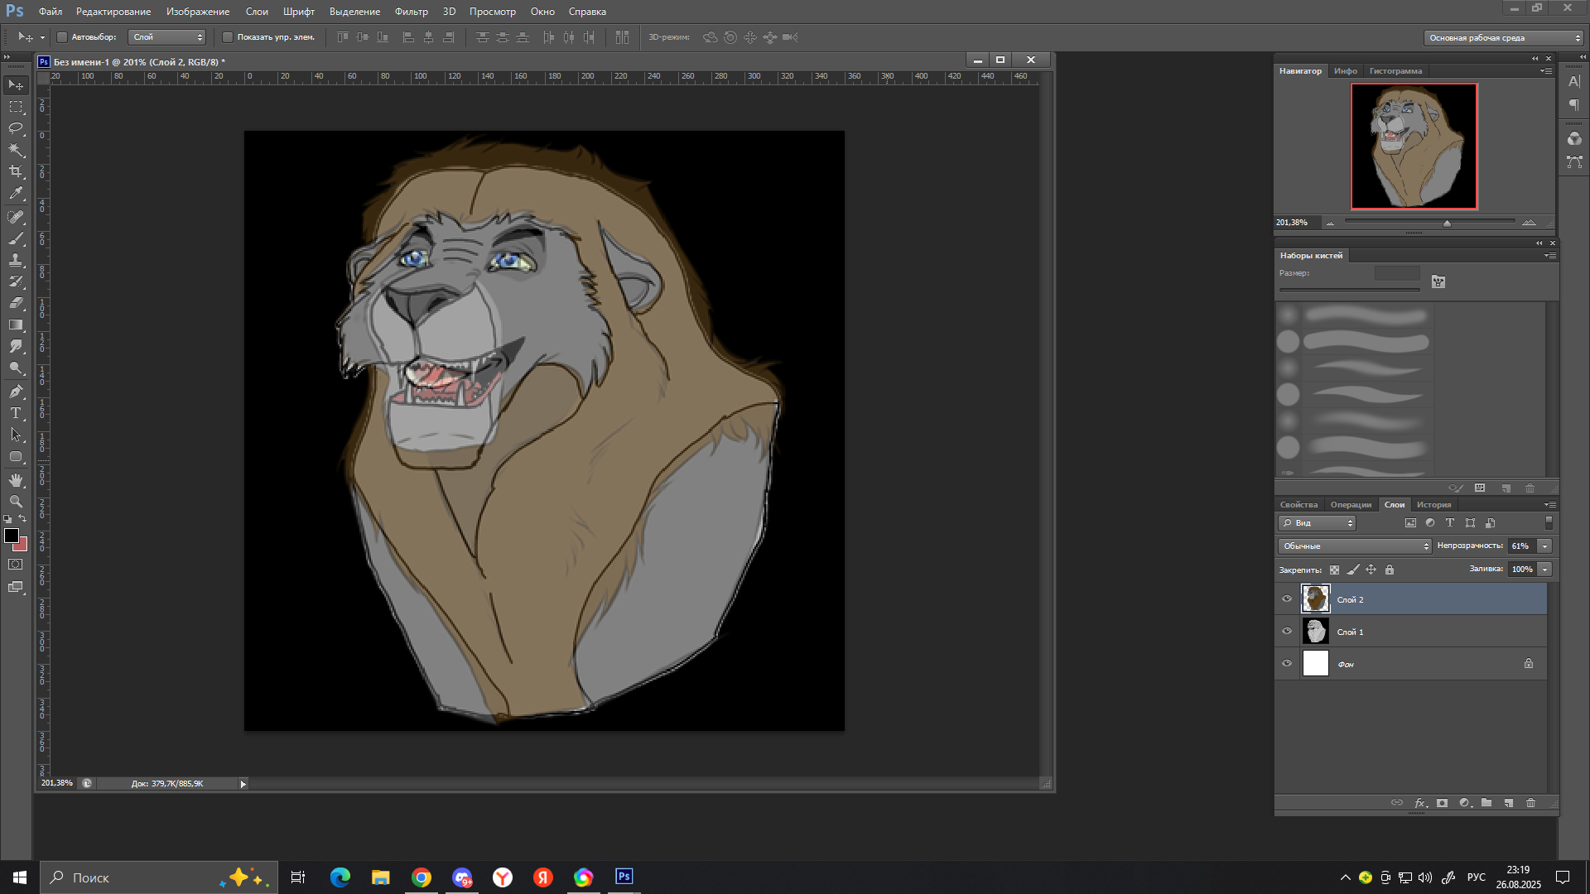This screenshot has width=1590, height=894.
Task: Select the Brush tool
Action: (16, 238)
